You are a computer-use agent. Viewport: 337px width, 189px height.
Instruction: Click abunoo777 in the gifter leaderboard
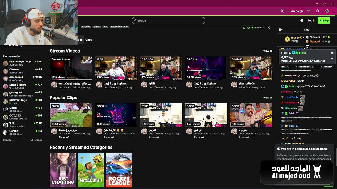click(297, 38)
